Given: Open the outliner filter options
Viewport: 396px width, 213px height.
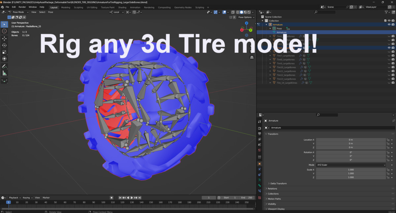Looking at the screenshot, I should [x=387, y=12].
